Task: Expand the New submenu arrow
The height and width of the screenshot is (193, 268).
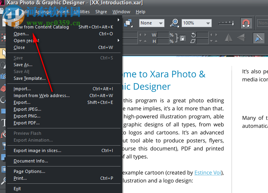Action: click(119, 20)
